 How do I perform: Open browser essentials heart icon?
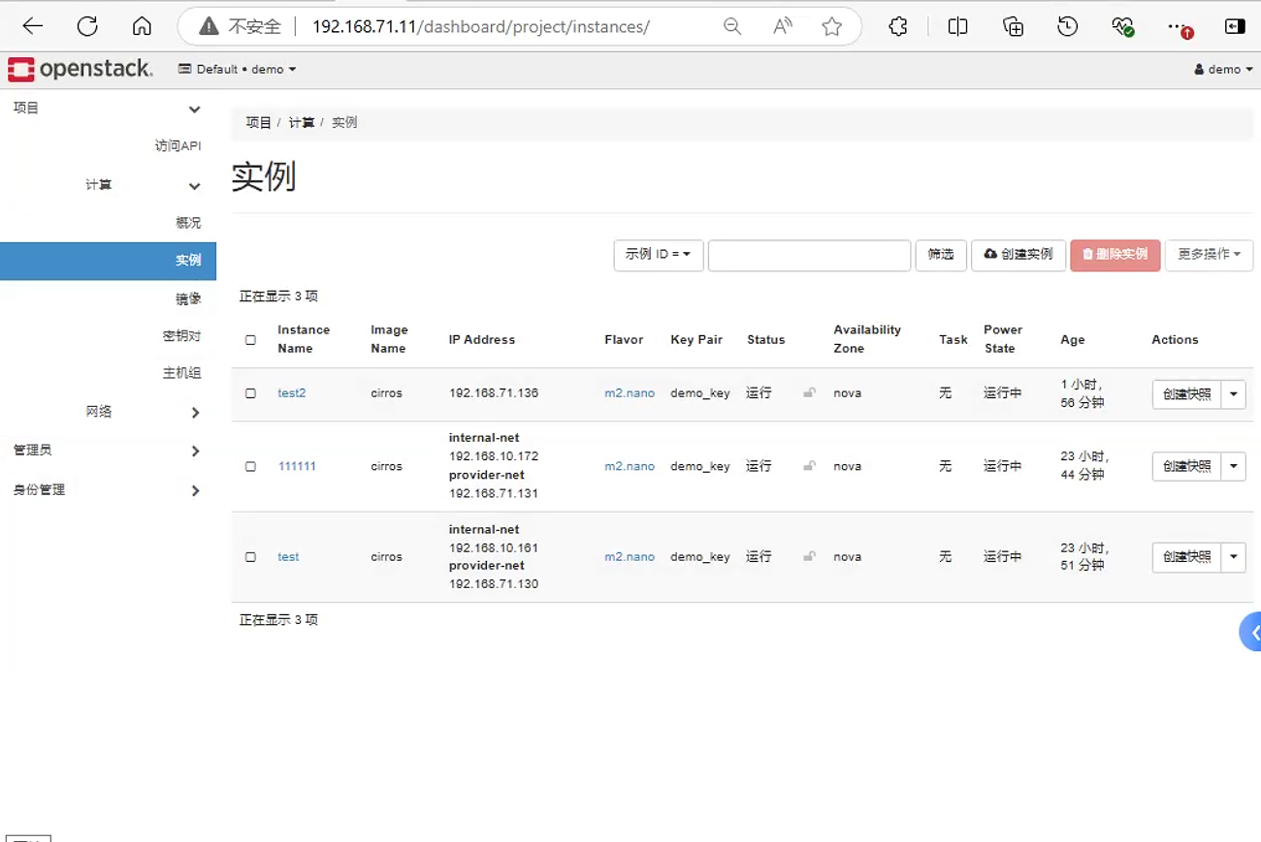1122,27
